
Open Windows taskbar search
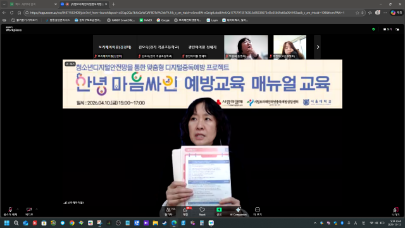click(16, 223)
